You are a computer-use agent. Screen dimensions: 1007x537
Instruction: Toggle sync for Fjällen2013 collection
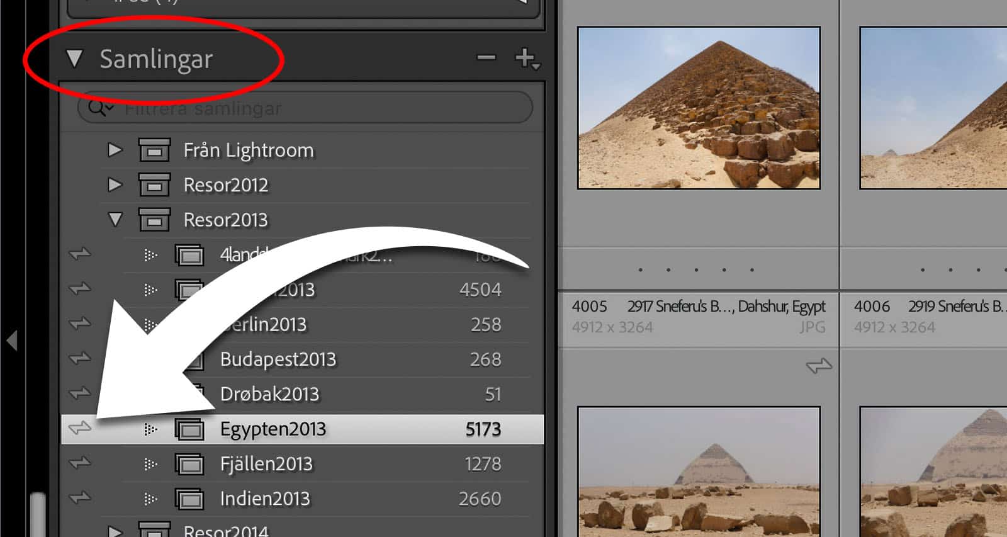[x=80, y=463]
